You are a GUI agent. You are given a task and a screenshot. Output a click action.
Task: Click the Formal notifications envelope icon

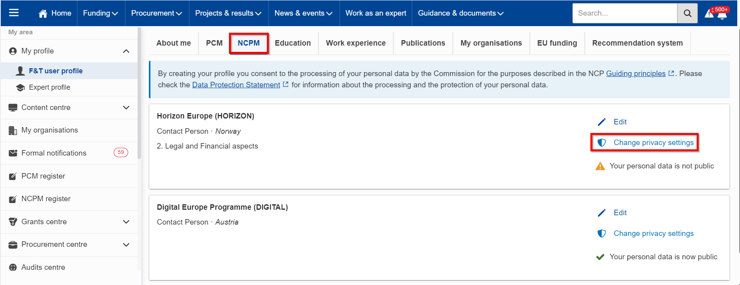pos(13,153)
